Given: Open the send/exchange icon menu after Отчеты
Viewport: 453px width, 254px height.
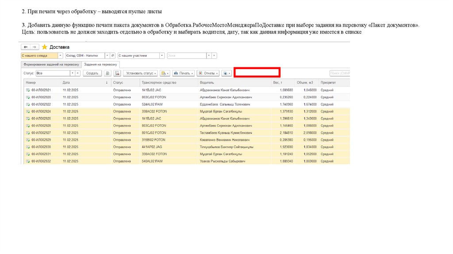Looking at the screenshot, I should pos(226,73).
